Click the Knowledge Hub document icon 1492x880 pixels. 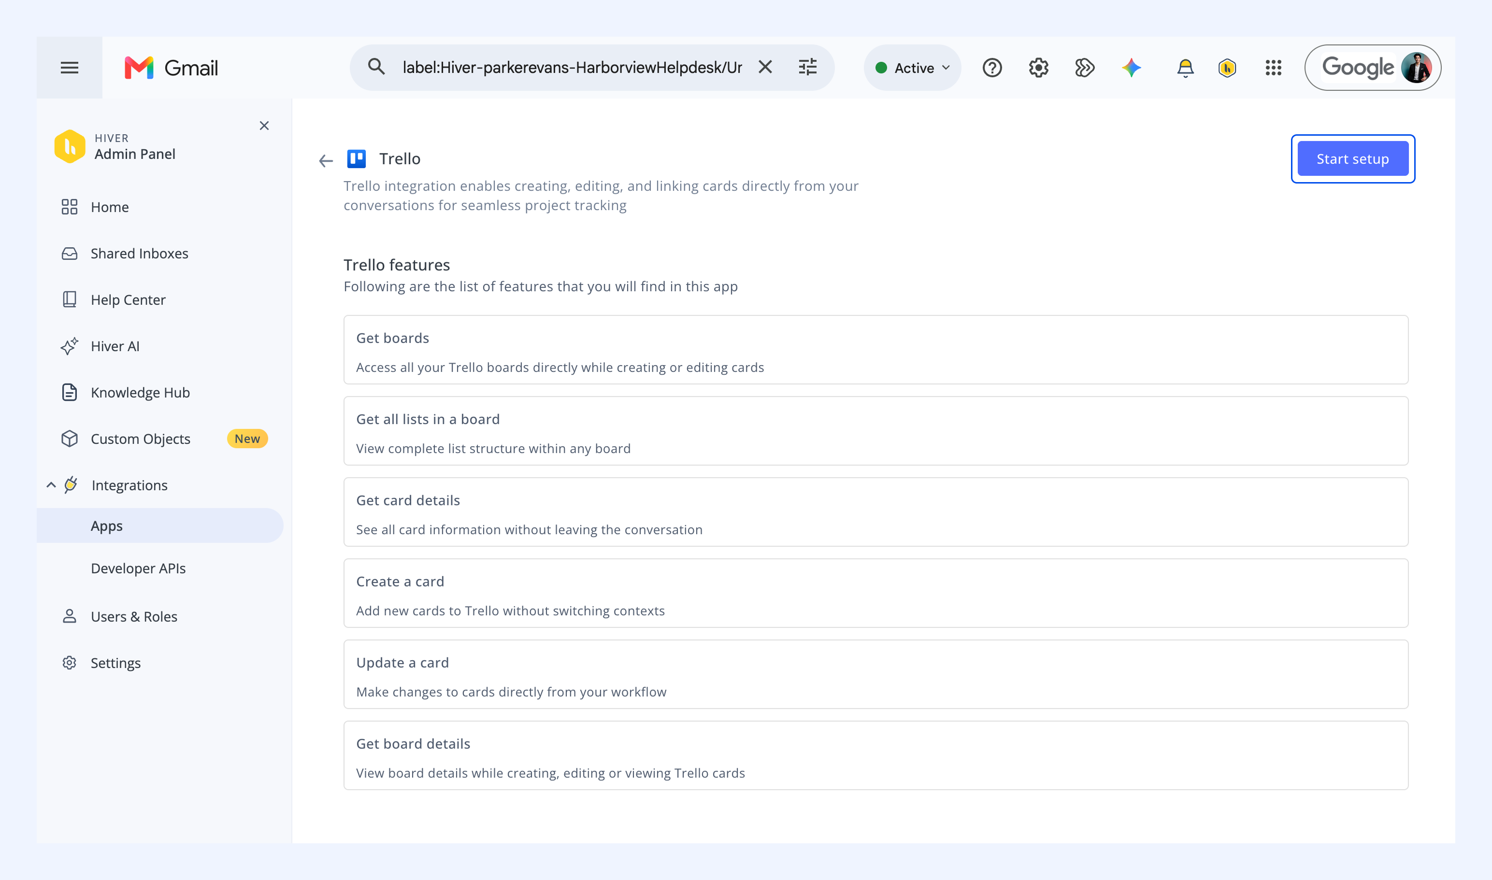tap(70, 392)
